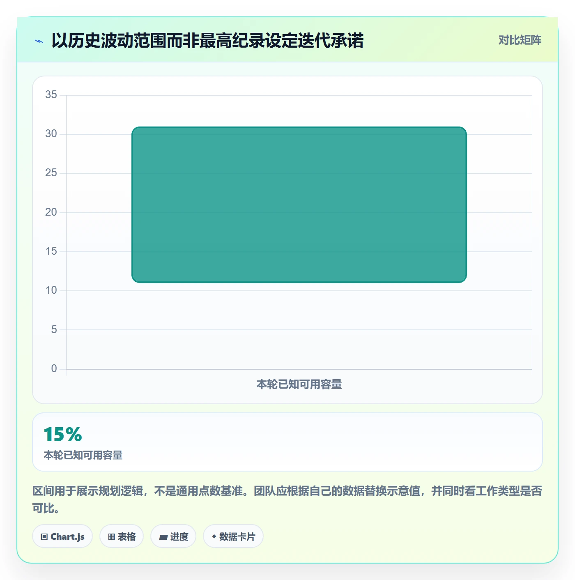The height and width of the screenshot is (580, 575).
Task: Click the y-axis label 25
Action: (x=51, y=173)
